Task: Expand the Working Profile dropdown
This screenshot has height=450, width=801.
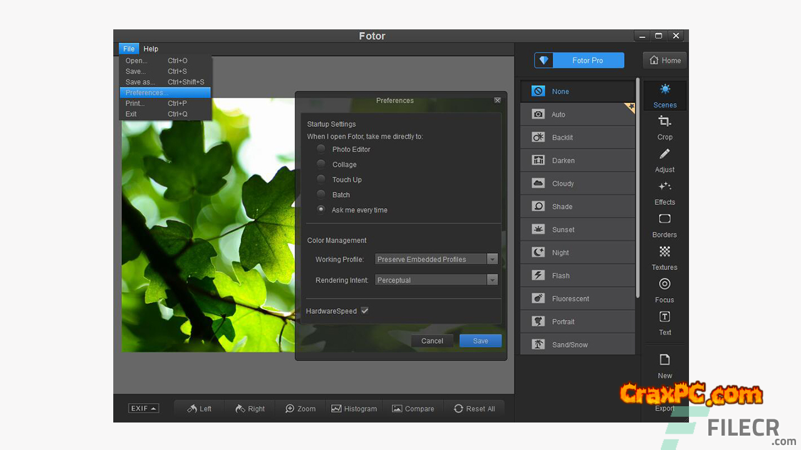Action: 492,259
